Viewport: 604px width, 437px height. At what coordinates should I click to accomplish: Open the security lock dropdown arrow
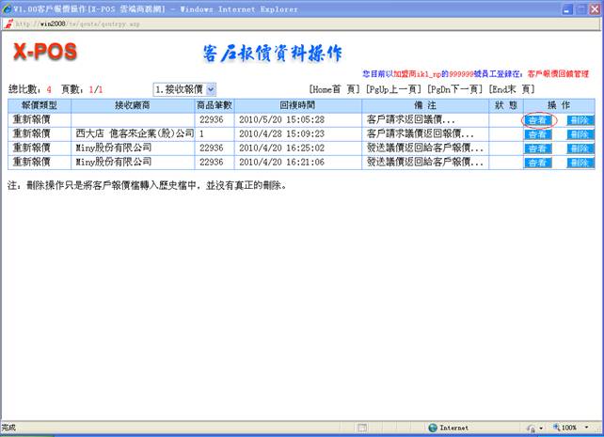[x=539, y=427]
